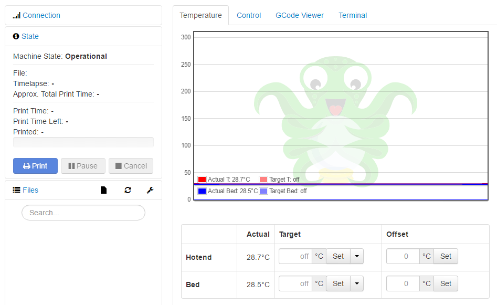This screenshot has width=497, height=305.
Task: Click the file icon in Files header
Action: click(x=103, y=190)
